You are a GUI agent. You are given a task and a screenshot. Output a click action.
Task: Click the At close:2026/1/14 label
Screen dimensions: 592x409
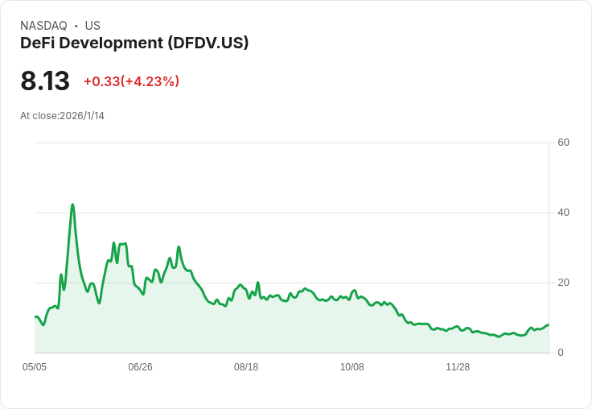pyautogui.click(x=62, y=116)
